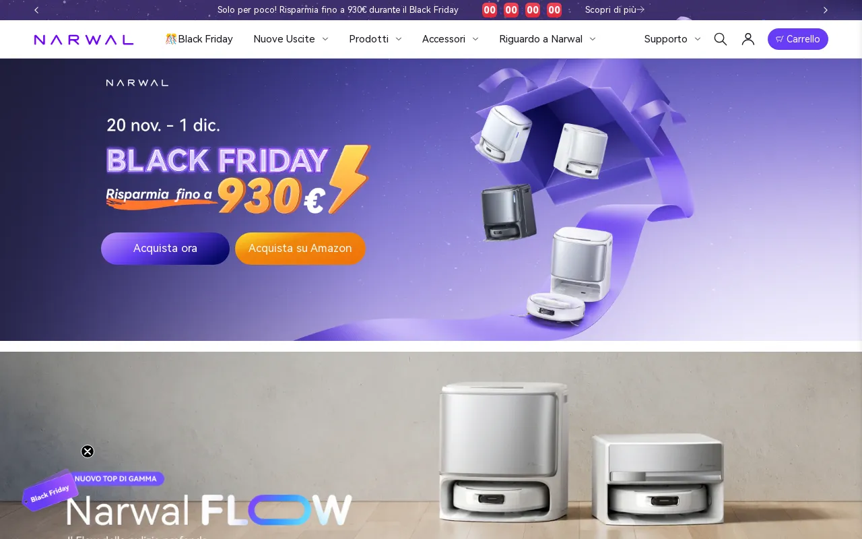Screen dimensions: 862x539
Task: Open the Carrello cart button
Action: click(798, 39)
